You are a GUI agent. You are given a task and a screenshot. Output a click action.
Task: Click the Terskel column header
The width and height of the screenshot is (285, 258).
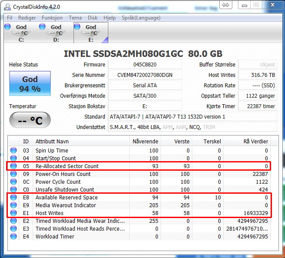click(208, 141)
